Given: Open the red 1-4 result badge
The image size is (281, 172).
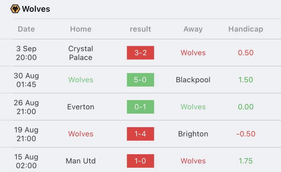Looking at the screenshot, I should click(x=140, y=134).
